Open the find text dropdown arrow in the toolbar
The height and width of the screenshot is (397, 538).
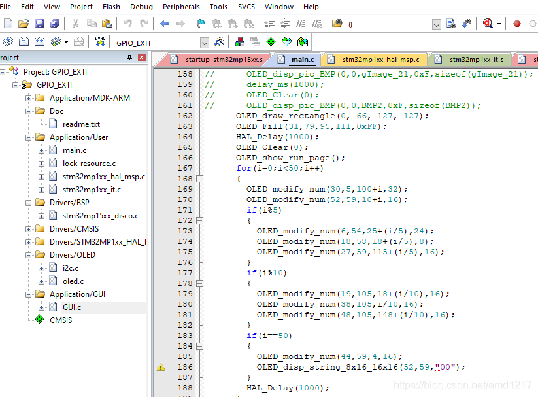pos(437,25)
